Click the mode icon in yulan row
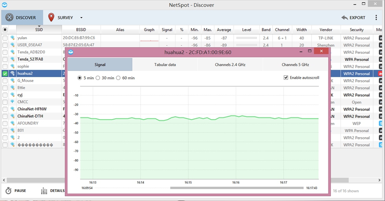385x201 pixels. click(x=380, y=38)
